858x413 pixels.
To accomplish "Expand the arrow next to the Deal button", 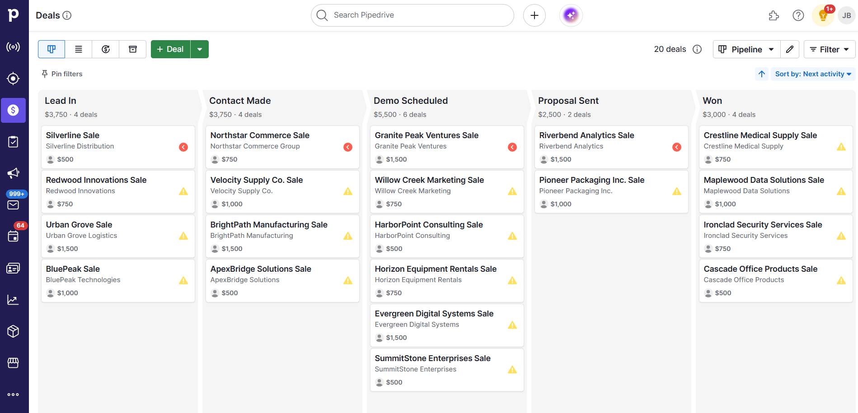I will point(200,49).
